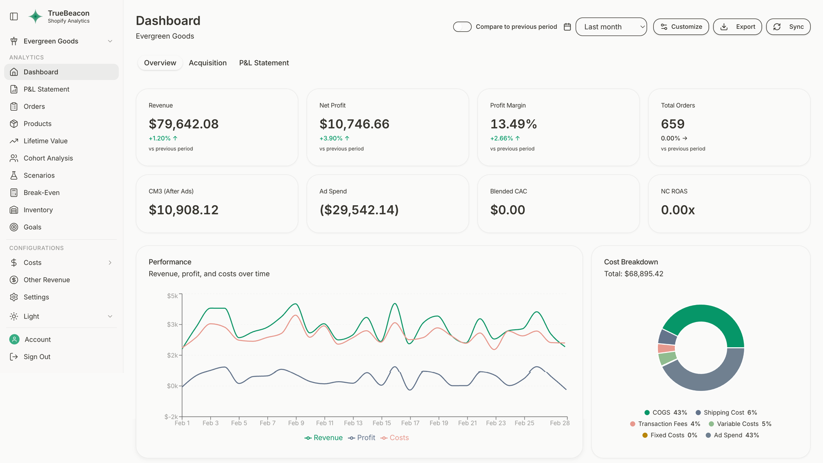Screen dimensions: 823x463
Task: Open Lifetime Value in sidebar menu
Action: (x=62, y=141)
